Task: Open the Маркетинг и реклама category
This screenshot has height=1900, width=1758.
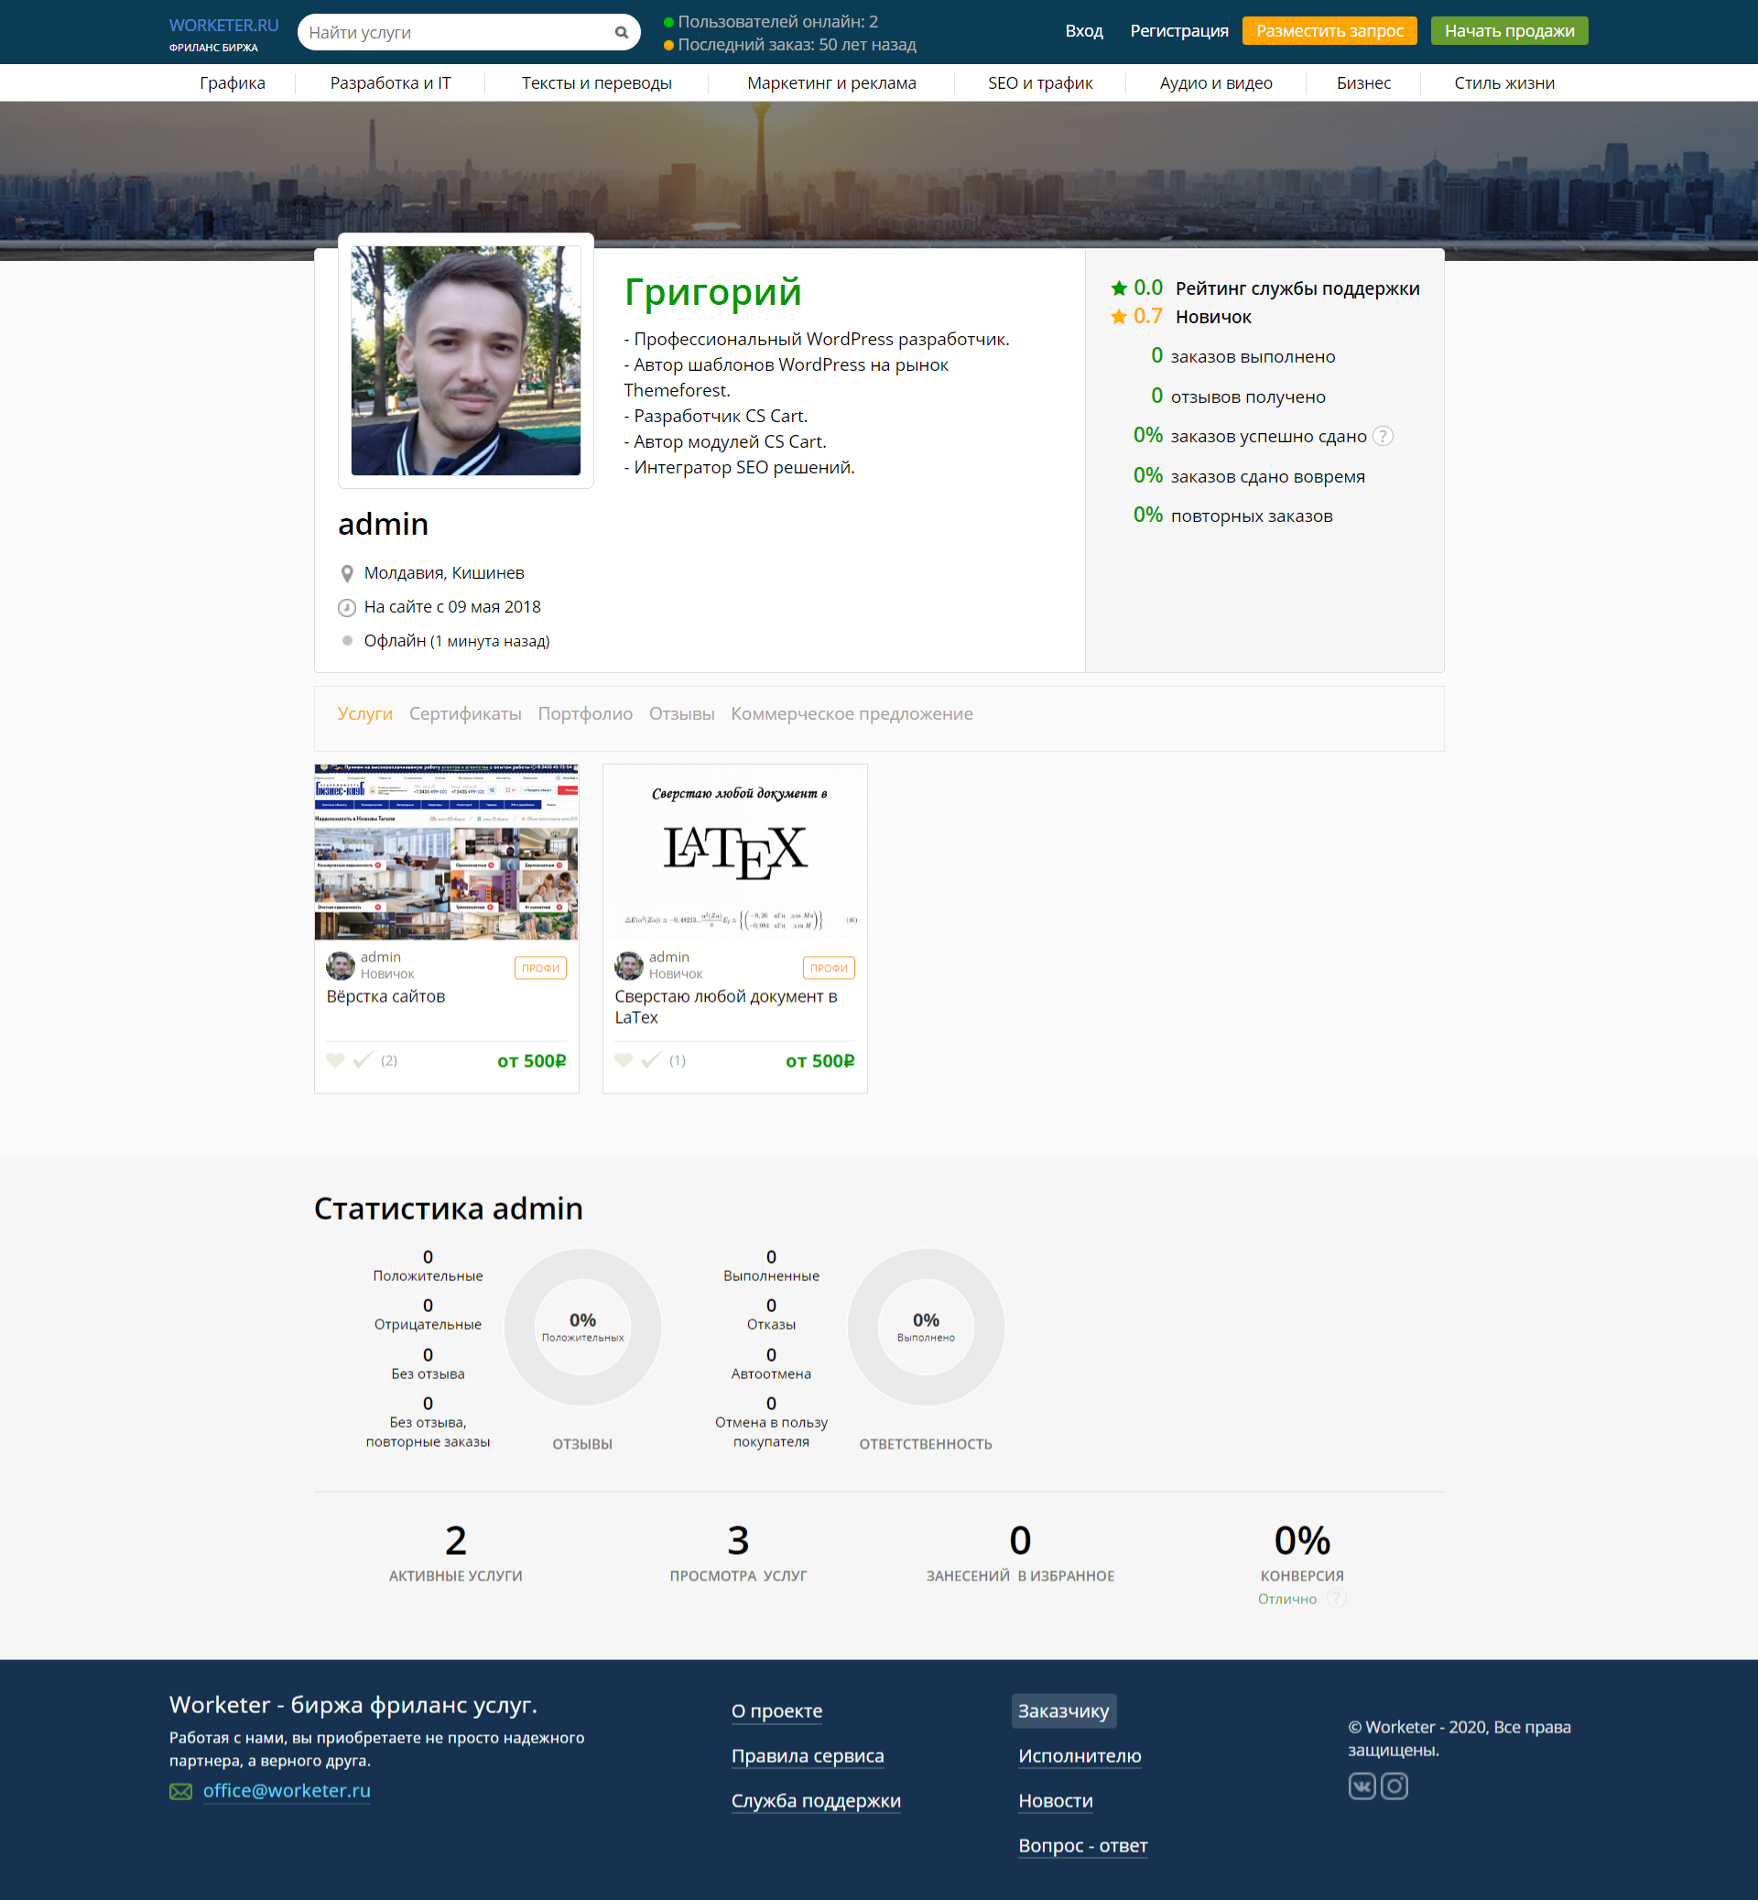Action: 830,82
